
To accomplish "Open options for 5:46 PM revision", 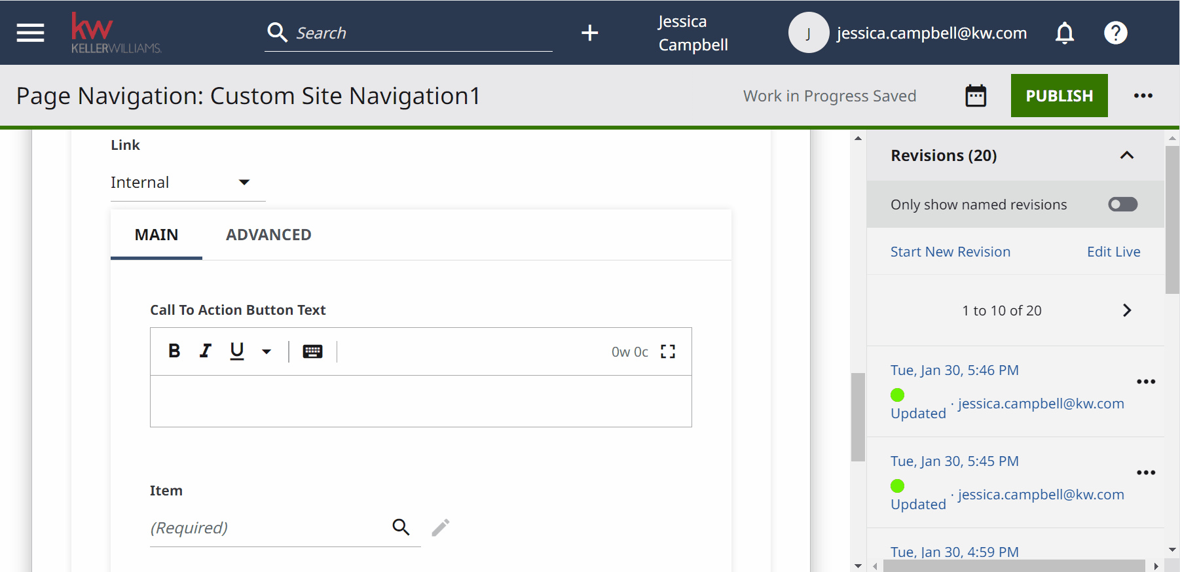I will pos(1146,382).
